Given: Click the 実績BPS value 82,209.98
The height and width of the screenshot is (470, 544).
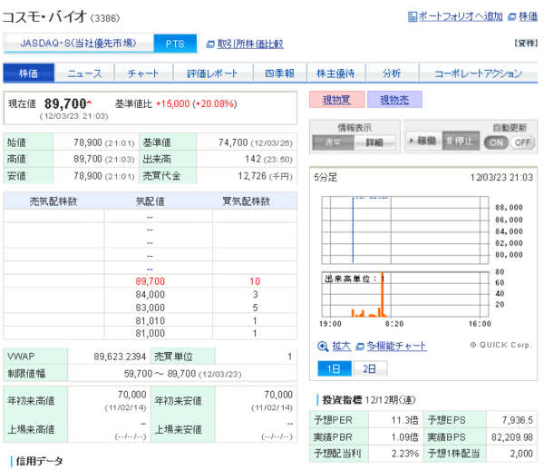Looking at the screenshot, I should pos(512,437).
